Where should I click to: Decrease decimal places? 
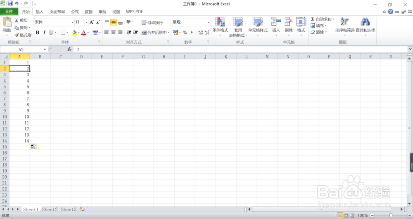(207, 33)
